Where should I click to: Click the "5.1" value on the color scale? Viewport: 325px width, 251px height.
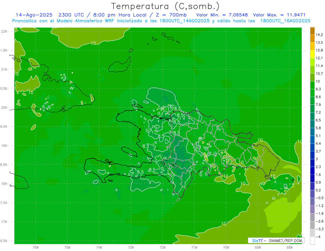click(318, 136)
